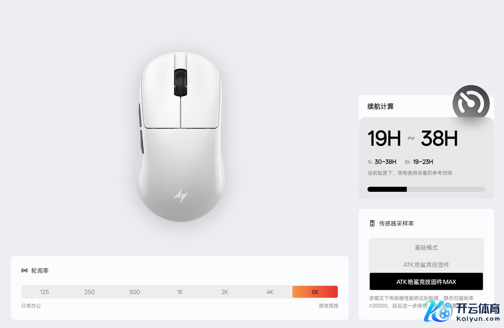The width and height of the screenshot is (504, 328).
Task: Pick the 4K polling rate
Action: click(270, 292)
